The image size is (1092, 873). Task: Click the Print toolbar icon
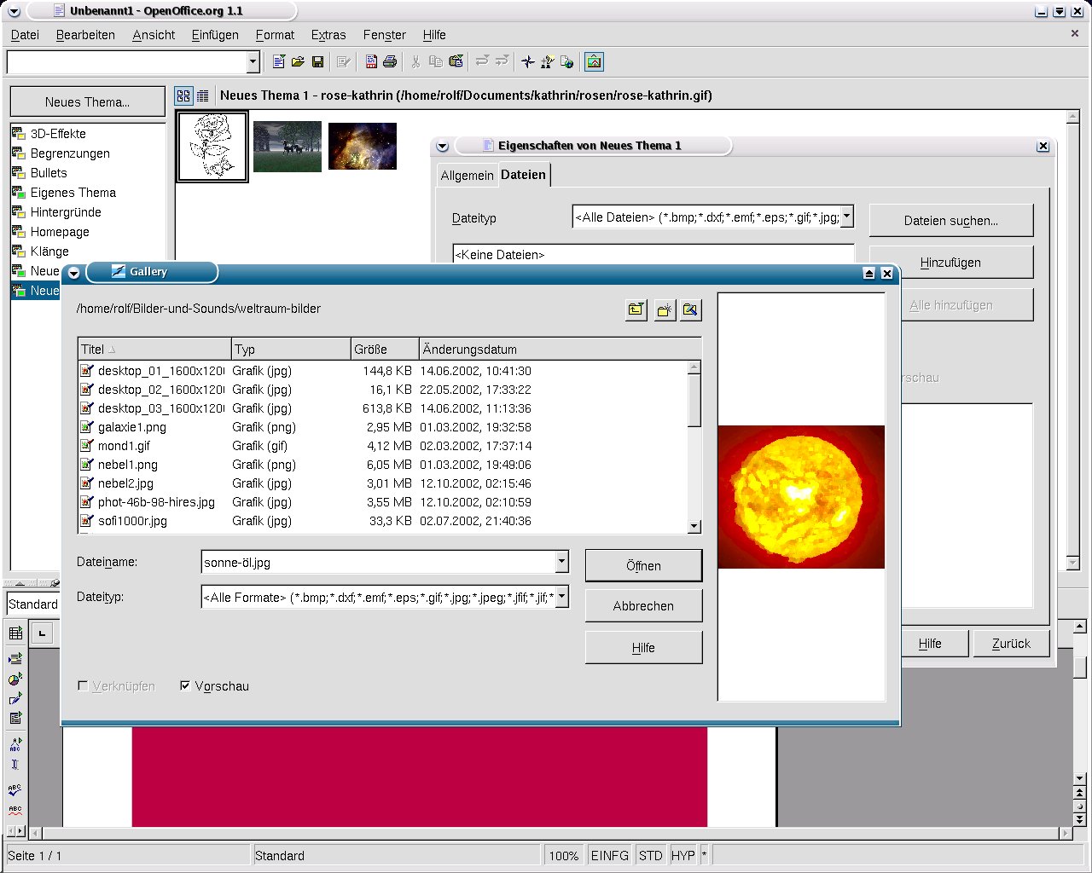pyautogui.click(x=390, y=61)
